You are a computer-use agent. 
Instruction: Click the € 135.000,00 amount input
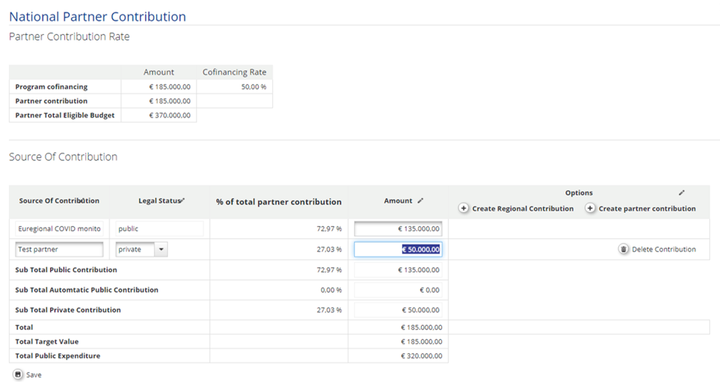coord(398,229)
